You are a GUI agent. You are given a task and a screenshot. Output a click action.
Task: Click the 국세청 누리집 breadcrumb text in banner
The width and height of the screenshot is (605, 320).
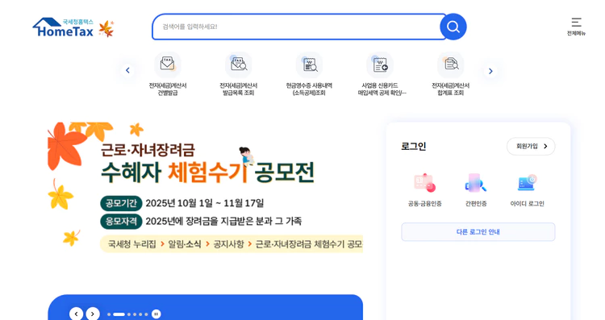pyautogui.click(x=132, y=244)
